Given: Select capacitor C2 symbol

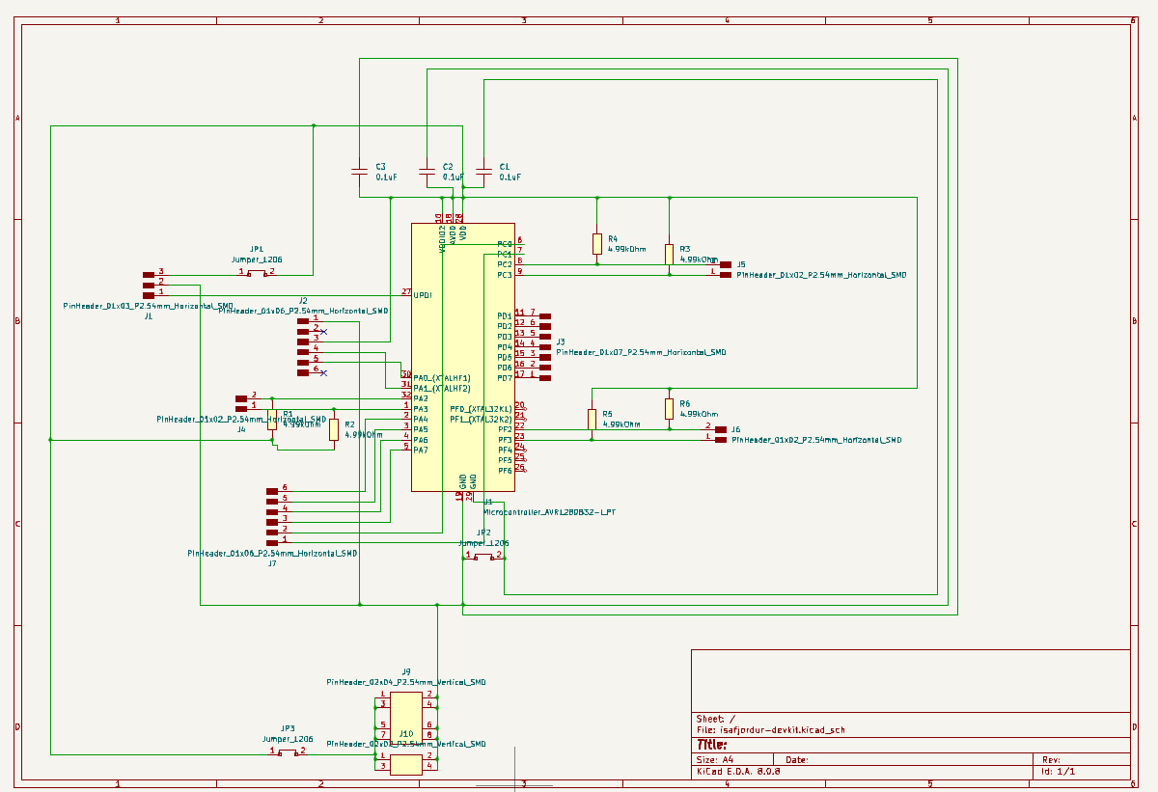Looking at the screenshot, I should coord(427,172).
